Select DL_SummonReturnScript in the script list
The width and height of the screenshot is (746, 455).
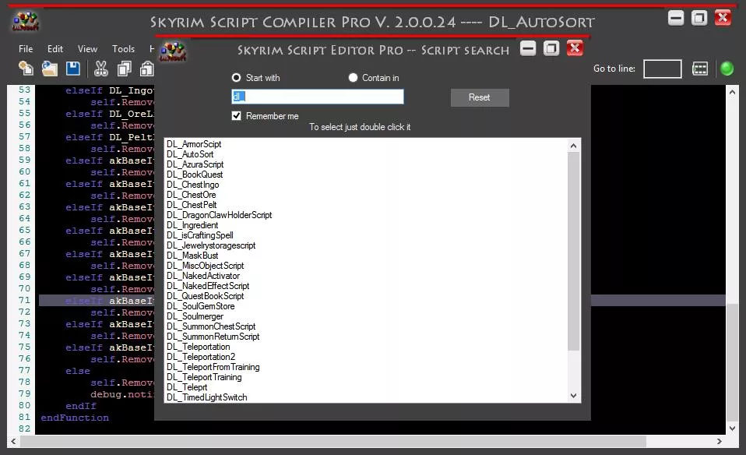213,337
